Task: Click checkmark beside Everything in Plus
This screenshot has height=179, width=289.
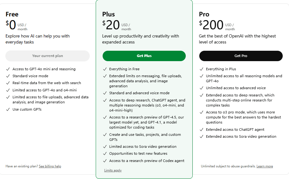Action: [x=201, y=69]
